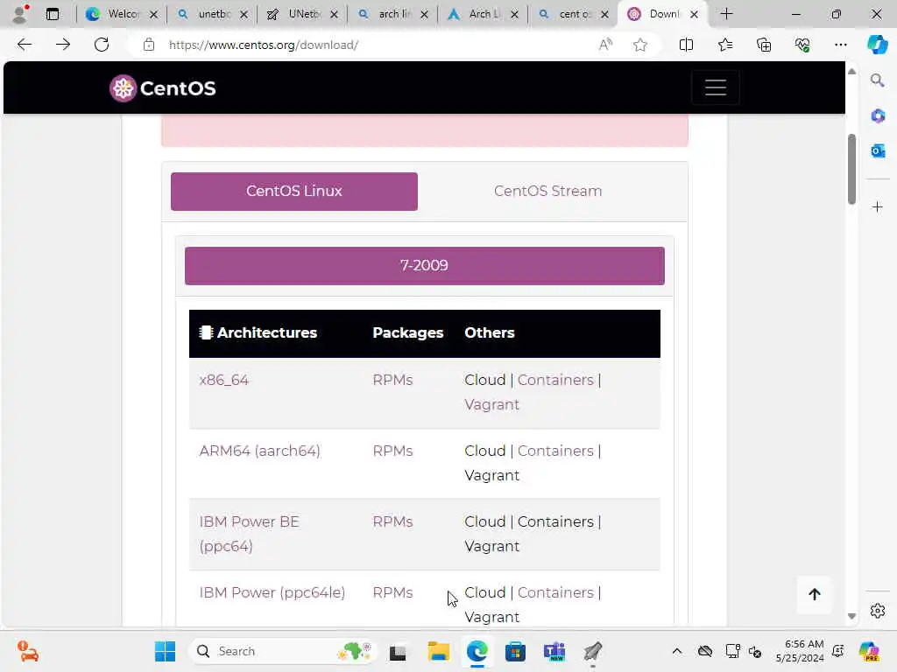Image resolution: width=897 pixels, height=672 pixels.
Task: Open the IBM Power (ppc64le) link
Action: [x=272, y=592]
